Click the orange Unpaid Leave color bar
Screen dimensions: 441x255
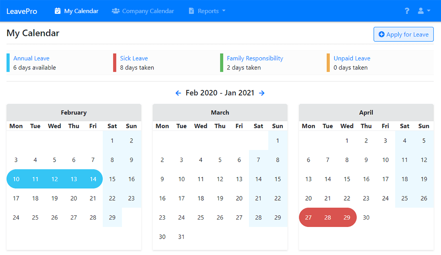(328, 63)
